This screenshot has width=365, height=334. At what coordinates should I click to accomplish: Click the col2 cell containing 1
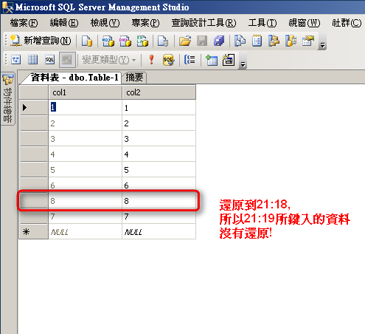(x=159, y=108)
